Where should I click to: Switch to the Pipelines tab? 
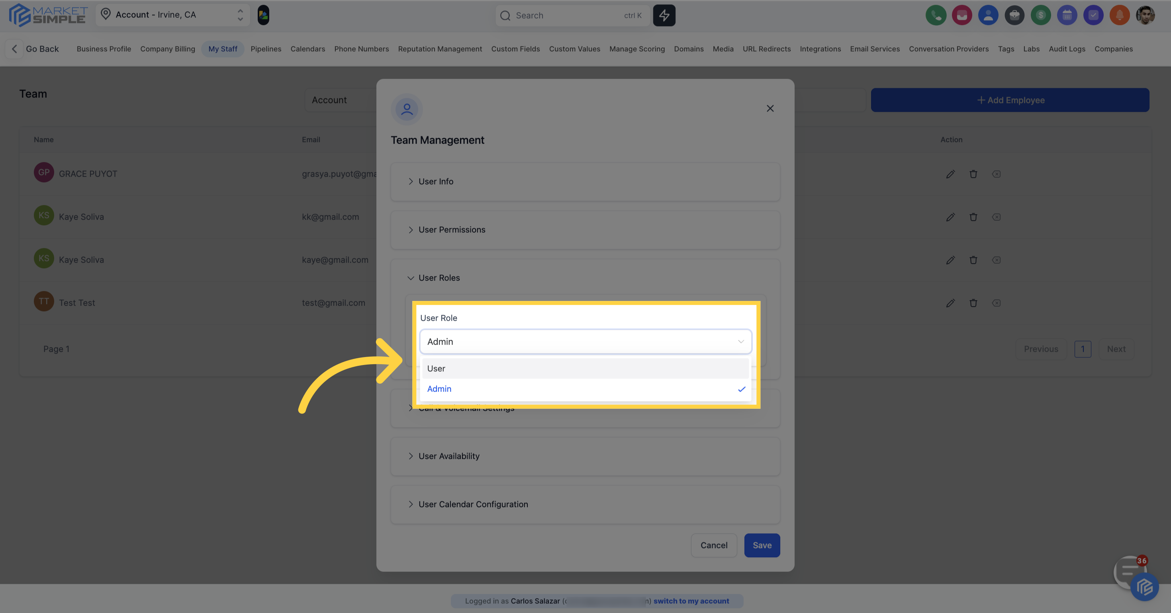pyautogui.click(x=266, y=49)
